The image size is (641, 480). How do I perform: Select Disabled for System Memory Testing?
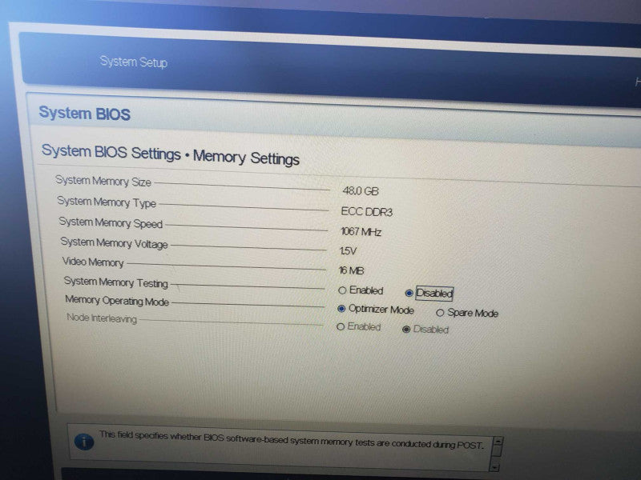point(409,293)
